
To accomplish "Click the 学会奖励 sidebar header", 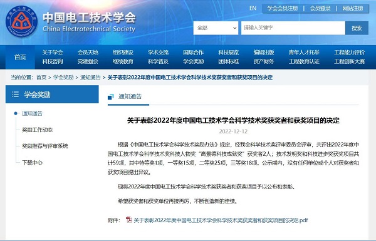I will (x=52, y=95).
